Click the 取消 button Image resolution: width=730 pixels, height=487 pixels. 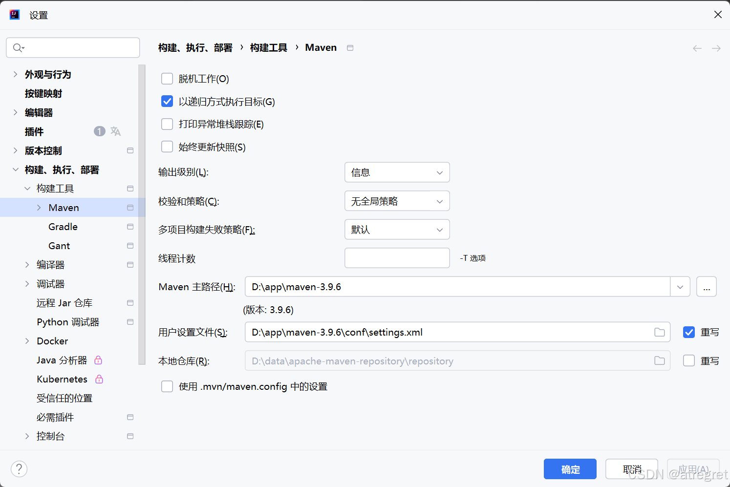[x=632, y=469]
